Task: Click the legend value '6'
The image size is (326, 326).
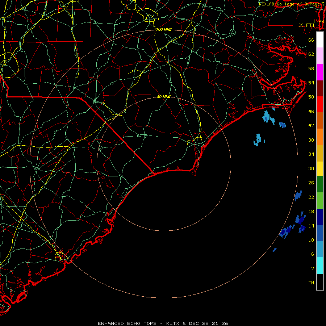Action: click(313, 254)
